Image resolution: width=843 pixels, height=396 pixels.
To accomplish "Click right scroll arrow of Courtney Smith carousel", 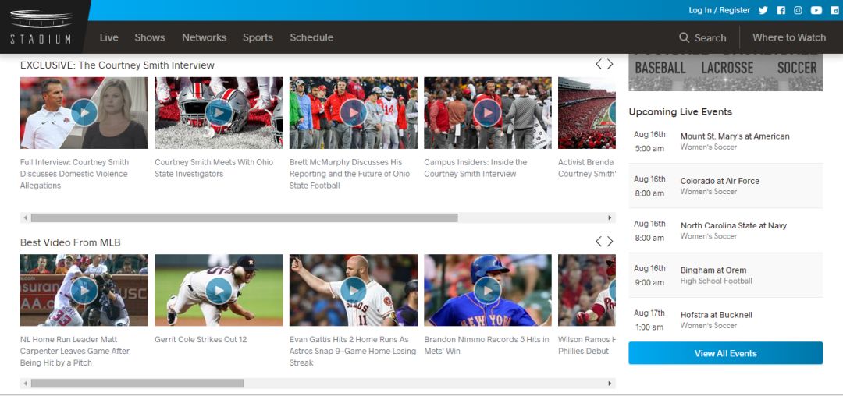I will point(610,217).
